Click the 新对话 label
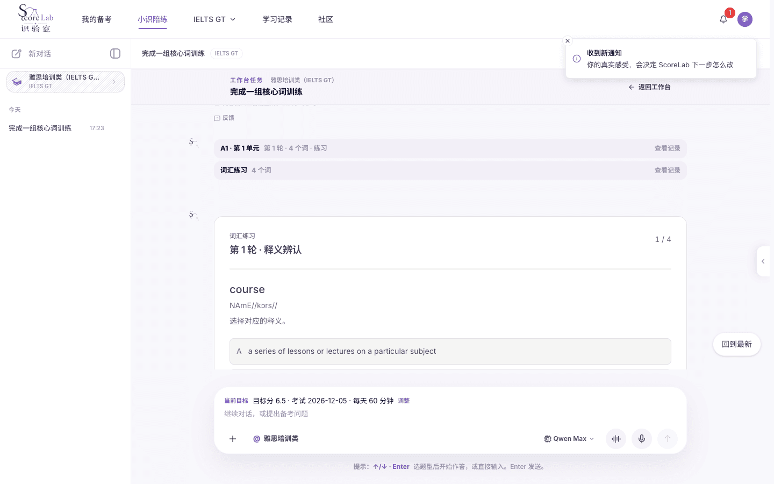The height and width of the screenshot is (484, 774). 40,54
